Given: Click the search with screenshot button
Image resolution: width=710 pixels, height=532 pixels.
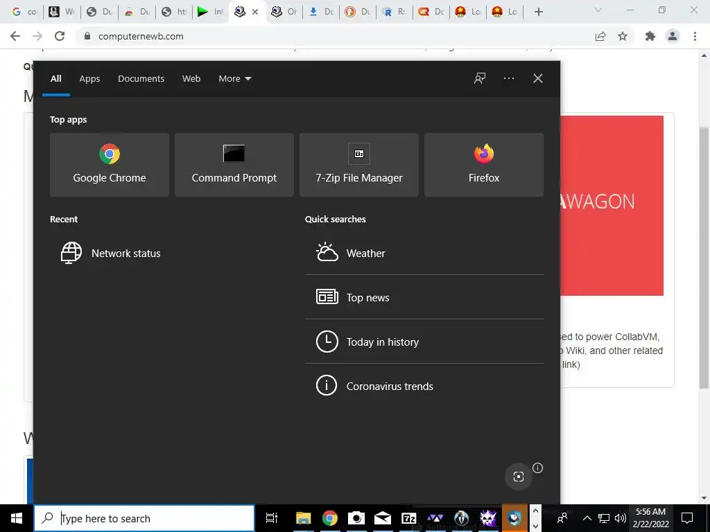Looking at the screenshot, I should coord(519,477).
